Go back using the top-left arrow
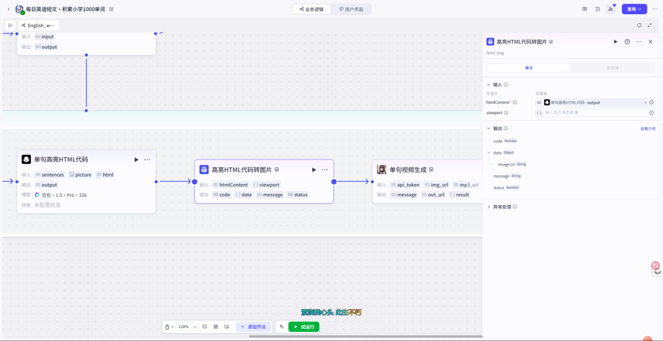This screenshot has height=341, width=663. (9, 9)
